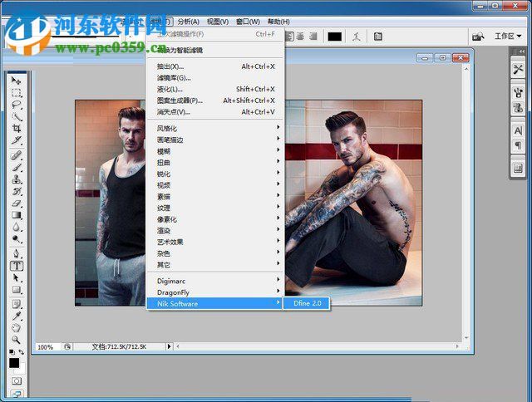Image resolution: width=532 pixels, height=402 pixels.
Task: Select the Slice tool
Action: [x=16, y=140]
